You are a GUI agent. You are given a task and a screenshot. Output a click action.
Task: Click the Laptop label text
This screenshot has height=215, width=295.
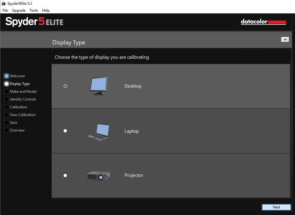[132, 131]
